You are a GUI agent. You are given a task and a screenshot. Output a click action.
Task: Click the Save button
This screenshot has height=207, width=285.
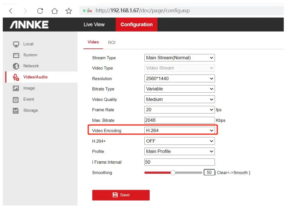(121, 195)
